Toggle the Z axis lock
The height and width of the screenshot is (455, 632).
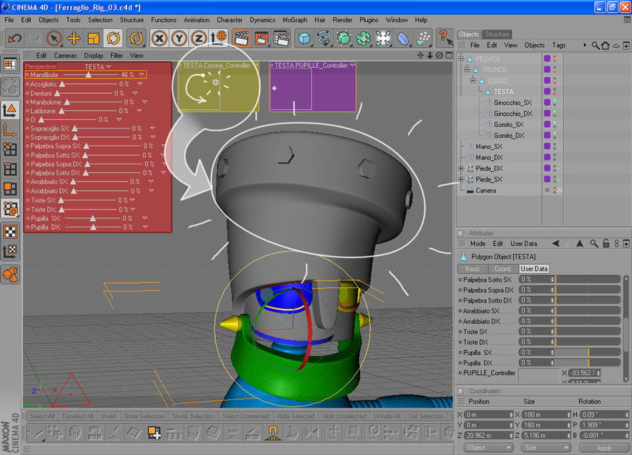click(198, 39)
